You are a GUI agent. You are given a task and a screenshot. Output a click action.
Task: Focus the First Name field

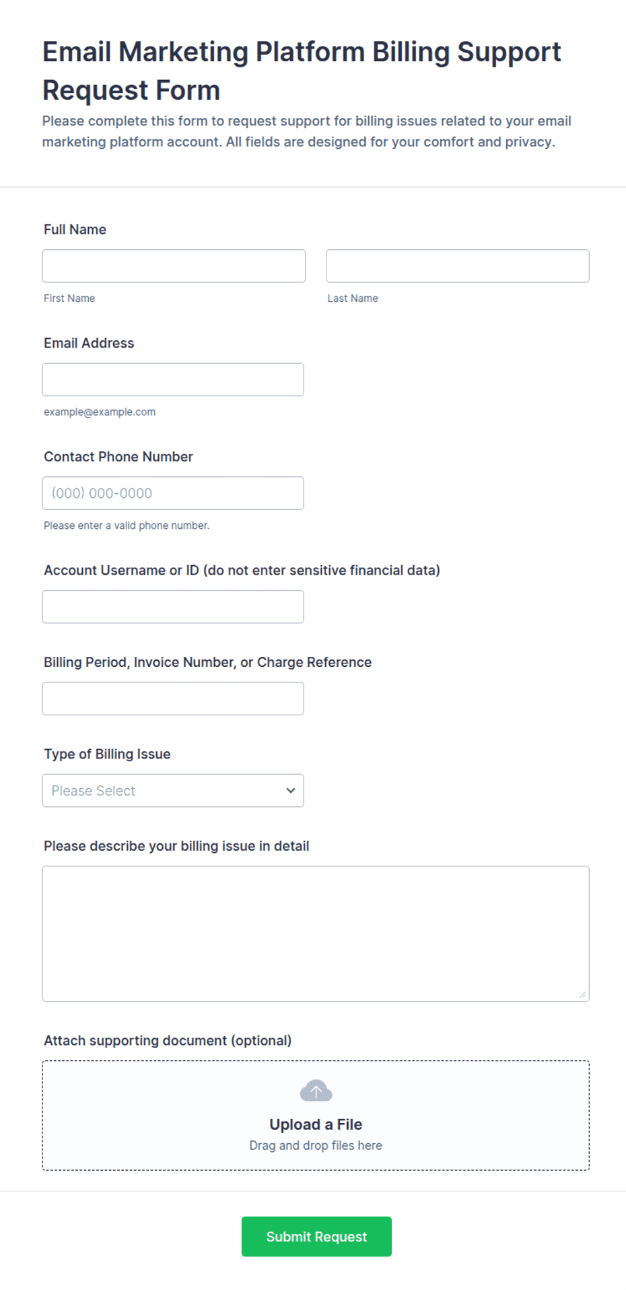click(x=174, y=266)
